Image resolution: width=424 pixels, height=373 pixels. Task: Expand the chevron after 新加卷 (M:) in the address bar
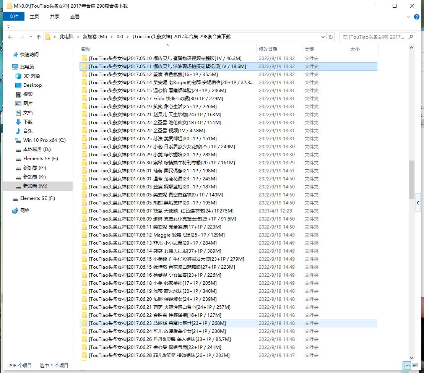112,37
